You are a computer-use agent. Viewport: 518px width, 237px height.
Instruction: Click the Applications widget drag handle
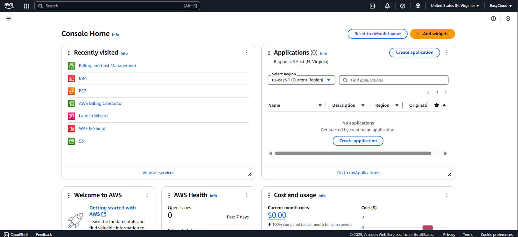269,53
